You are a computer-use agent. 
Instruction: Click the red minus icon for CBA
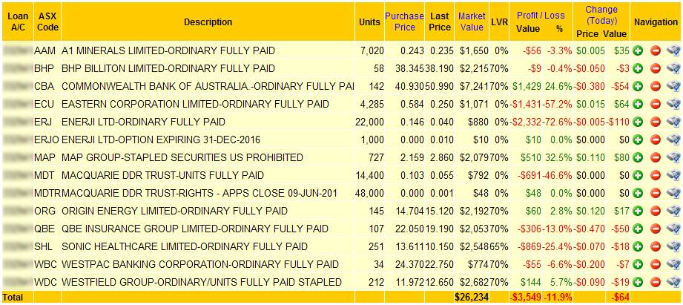(656, 86)
